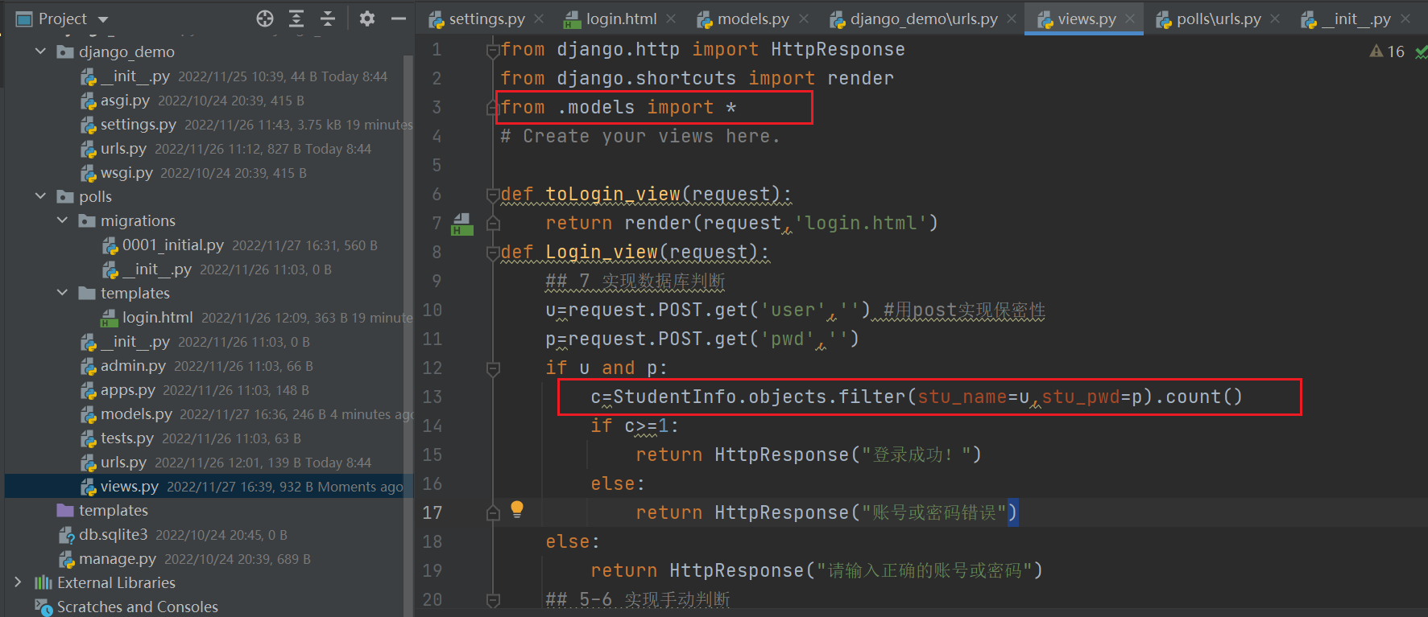
Task: Select tests.py in the project tree
Action: coord(126,438)
